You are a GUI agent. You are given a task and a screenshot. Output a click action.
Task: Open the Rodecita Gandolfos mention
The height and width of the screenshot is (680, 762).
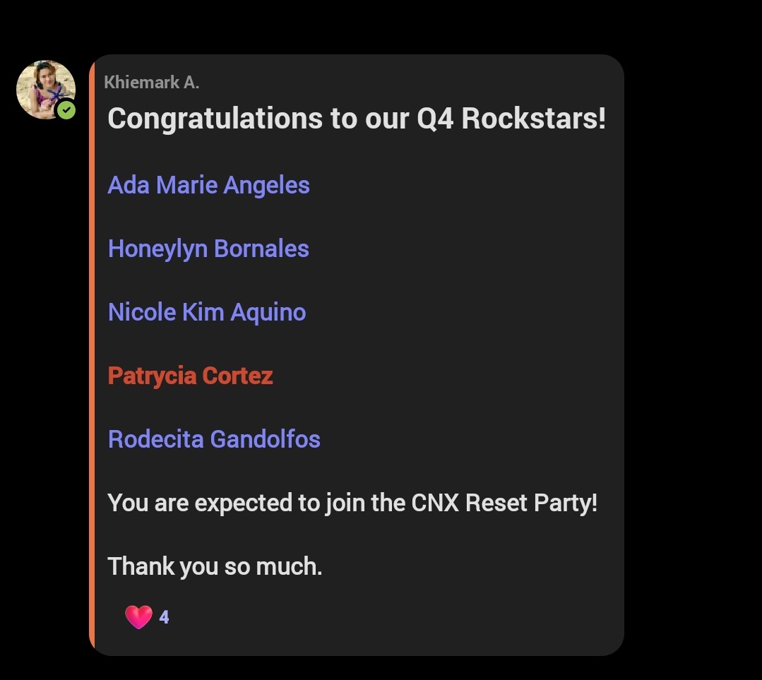pyautogui.click(x=214, y=439)
